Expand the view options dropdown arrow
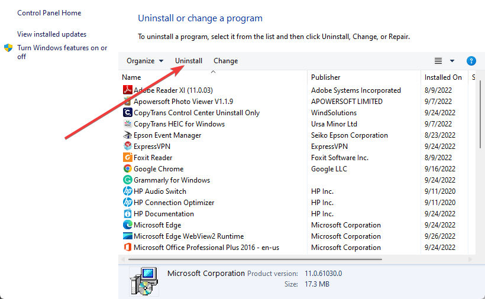 (452, 61)
